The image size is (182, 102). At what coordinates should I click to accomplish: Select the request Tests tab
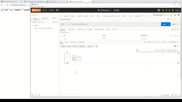108,29
